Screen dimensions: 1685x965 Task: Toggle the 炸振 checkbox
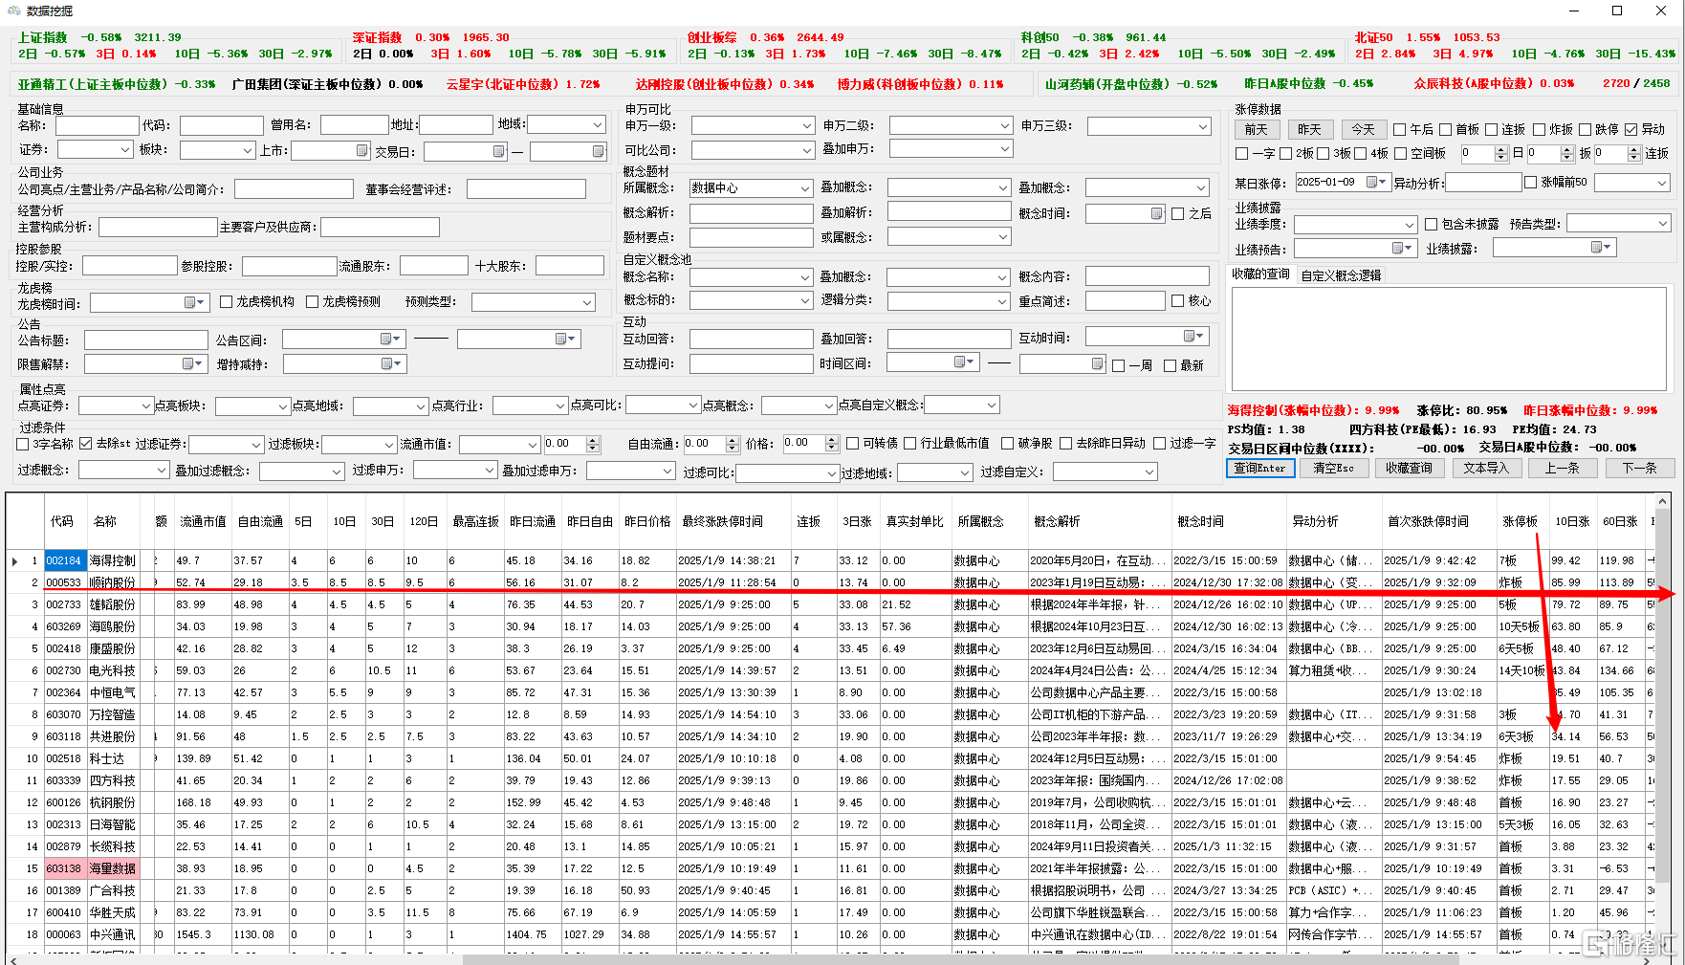click(1539, 130)
